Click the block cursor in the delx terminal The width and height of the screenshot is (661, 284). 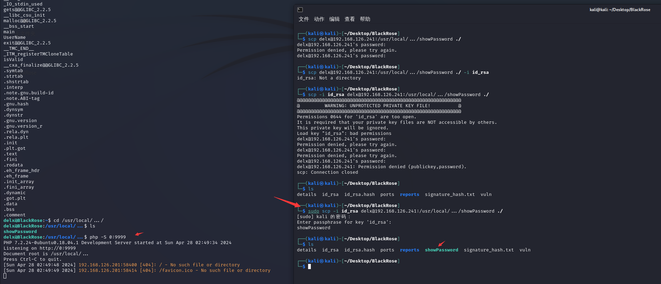pyautogui.click(x=5, y=276)
